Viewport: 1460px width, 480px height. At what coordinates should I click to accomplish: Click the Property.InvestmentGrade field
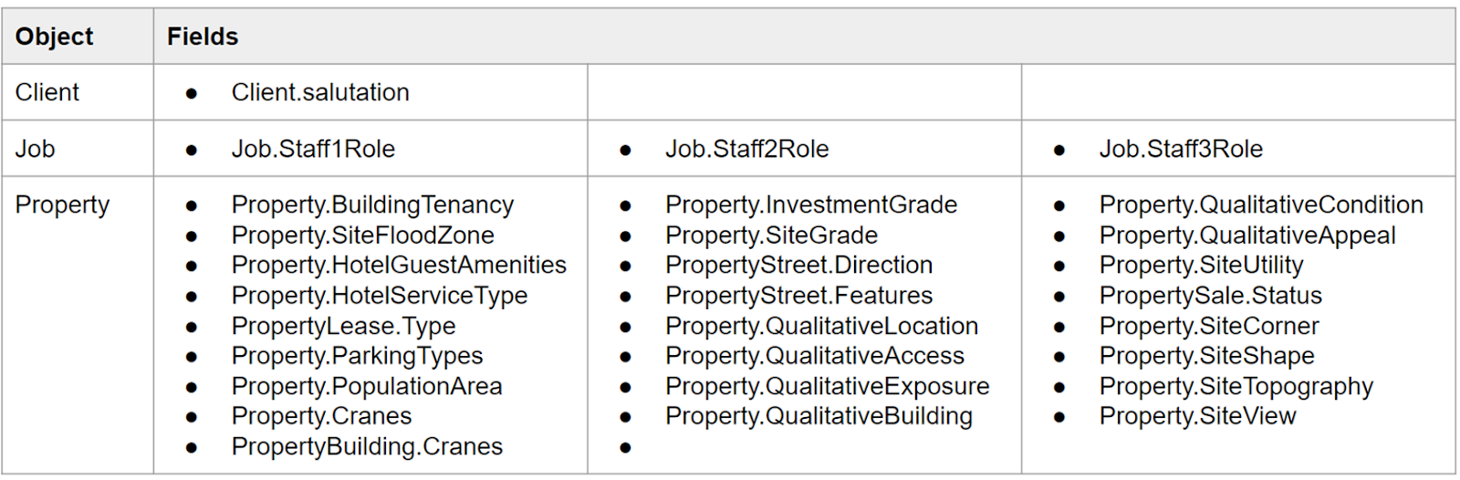pyautogui.click(x=811, y=205)
